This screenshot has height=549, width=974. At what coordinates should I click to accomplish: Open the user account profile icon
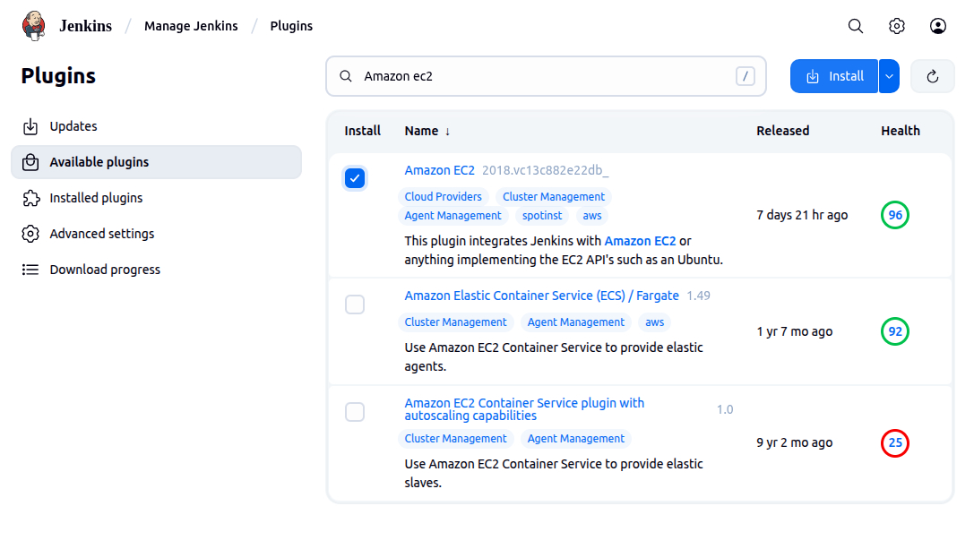point(938,26)
